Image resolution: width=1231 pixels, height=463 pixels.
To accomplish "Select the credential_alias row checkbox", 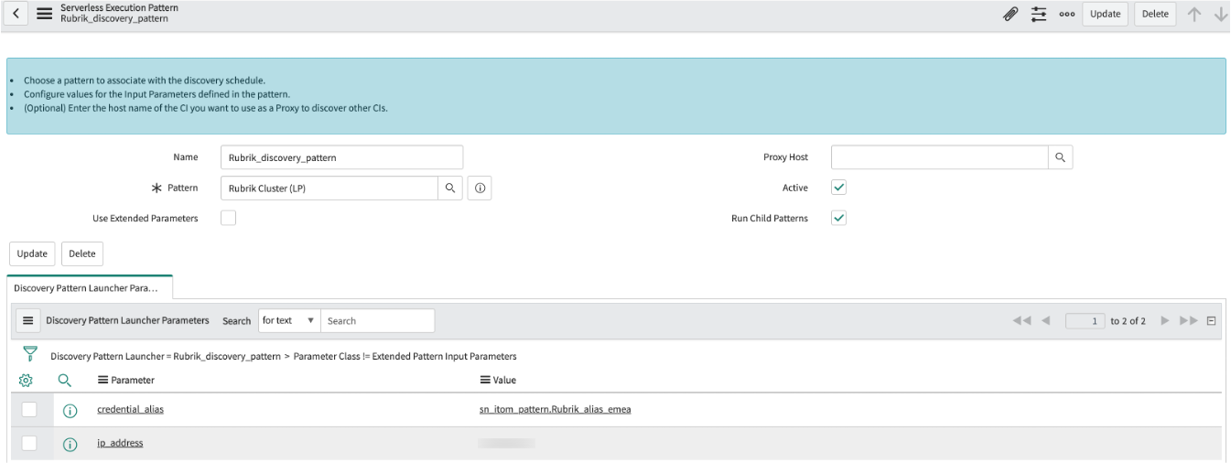I will (29, 409).
